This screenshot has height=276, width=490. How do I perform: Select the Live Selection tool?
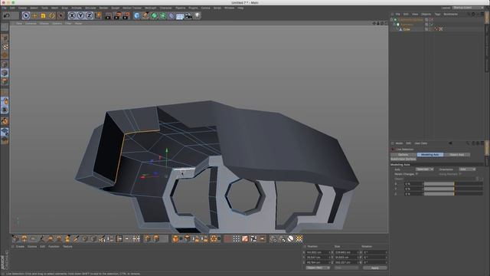point(26,15)
